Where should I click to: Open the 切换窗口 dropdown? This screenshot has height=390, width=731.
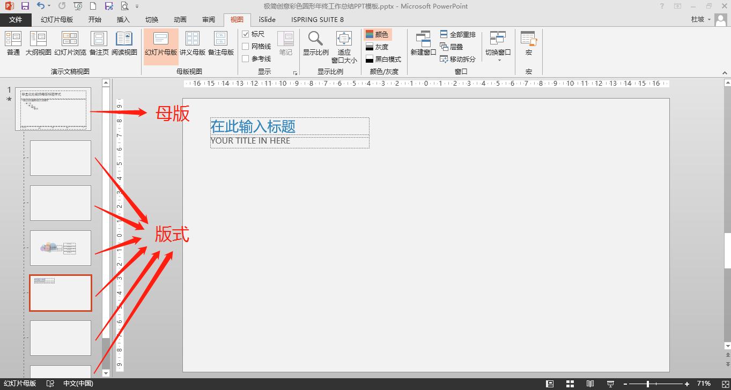pyautogui.click(x=498, y=43)
